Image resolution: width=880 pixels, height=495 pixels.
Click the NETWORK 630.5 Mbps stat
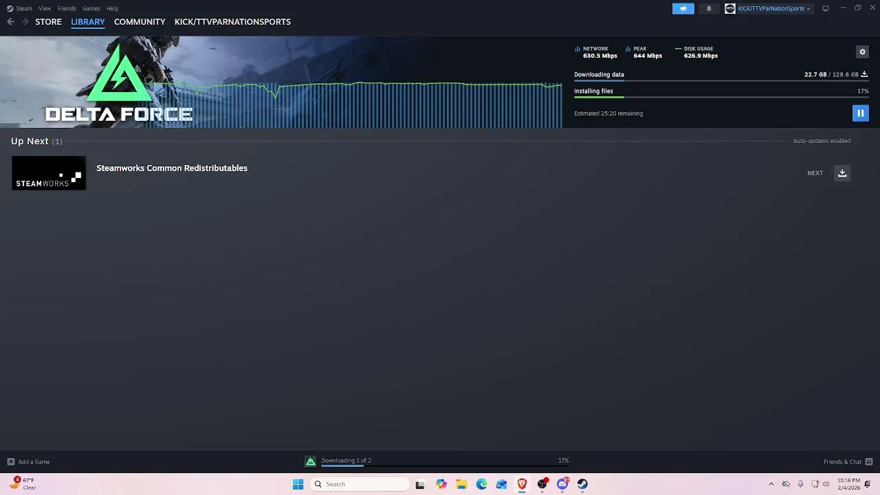coord(596,52)
